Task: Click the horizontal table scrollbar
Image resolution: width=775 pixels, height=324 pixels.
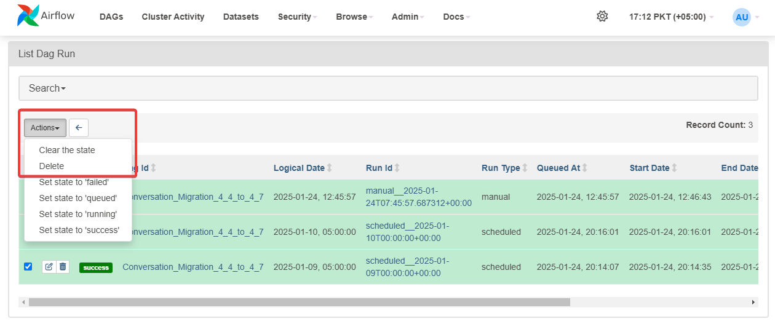Action: point(299,302)
